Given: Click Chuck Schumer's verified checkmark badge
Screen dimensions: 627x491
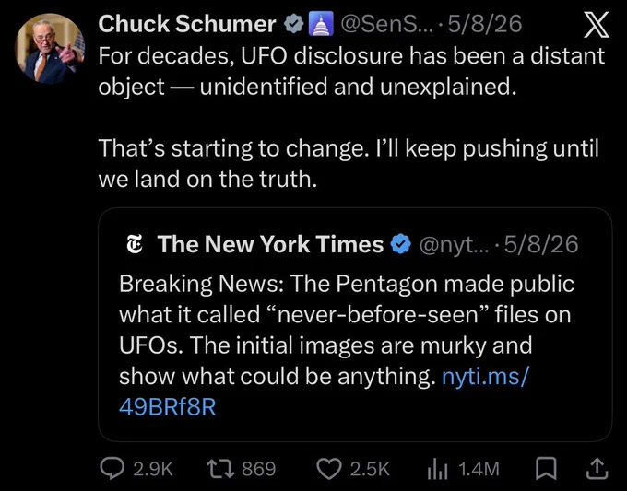Looking at the screenshot, I should pyautogui.click(x=294, y=25).
